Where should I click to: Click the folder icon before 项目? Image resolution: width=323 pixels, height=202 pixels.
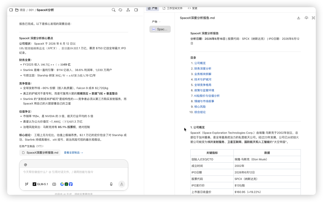tap(17, 10)
